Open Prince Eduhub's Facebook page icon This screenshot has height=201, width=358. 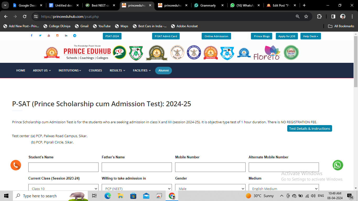(31, 36)
